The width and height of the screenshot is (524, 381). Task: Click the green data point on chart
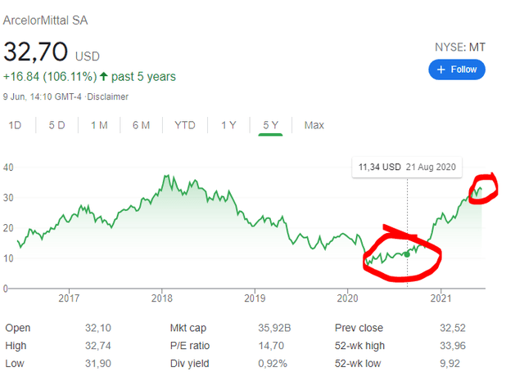407,254
